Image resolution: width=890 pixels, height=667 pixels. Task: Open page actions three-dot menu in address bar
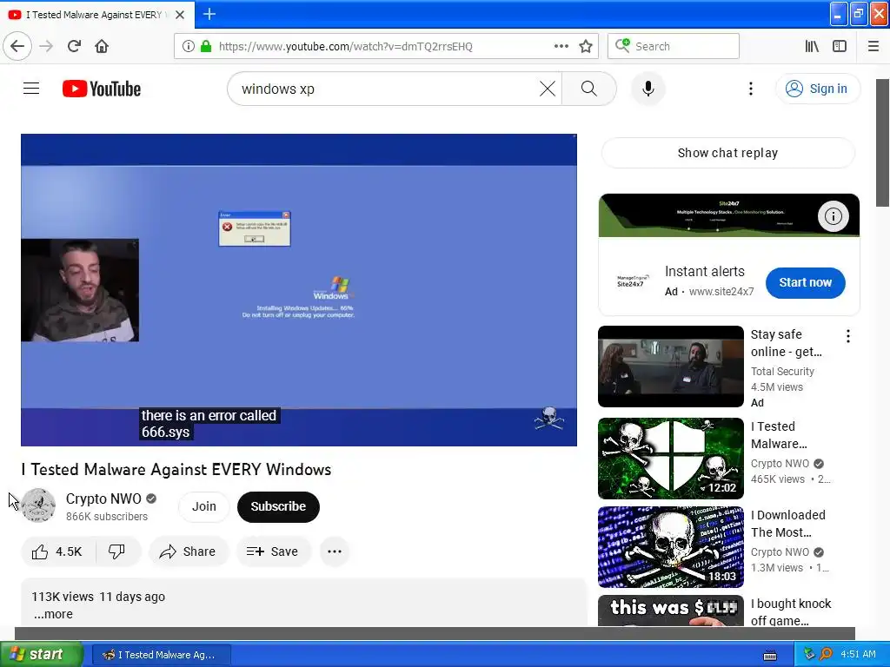click(561, 46)
